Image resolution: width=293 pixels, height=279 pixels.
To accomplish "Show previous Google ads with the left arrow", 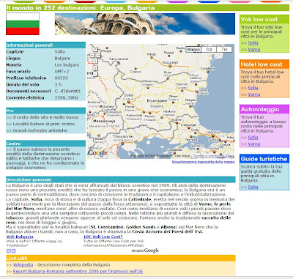I will coord(8,251).
